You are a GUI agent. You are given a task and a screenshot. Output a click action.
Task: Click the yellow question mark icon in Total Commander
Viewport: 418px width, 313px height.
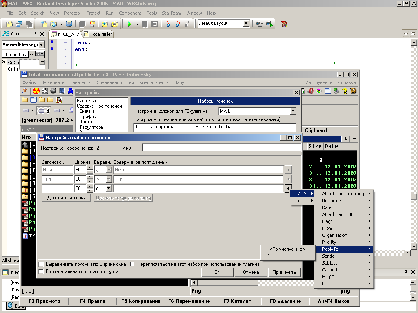tap(345, 91)
